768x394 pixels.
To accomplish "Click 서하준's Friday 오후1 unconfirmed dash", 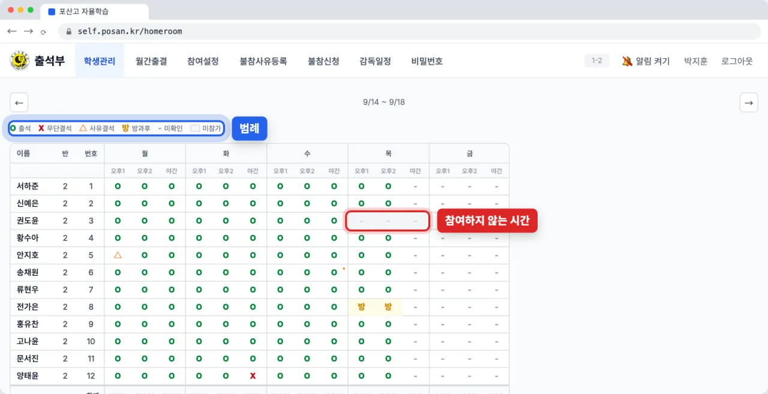I will click(x=442, y=187).
